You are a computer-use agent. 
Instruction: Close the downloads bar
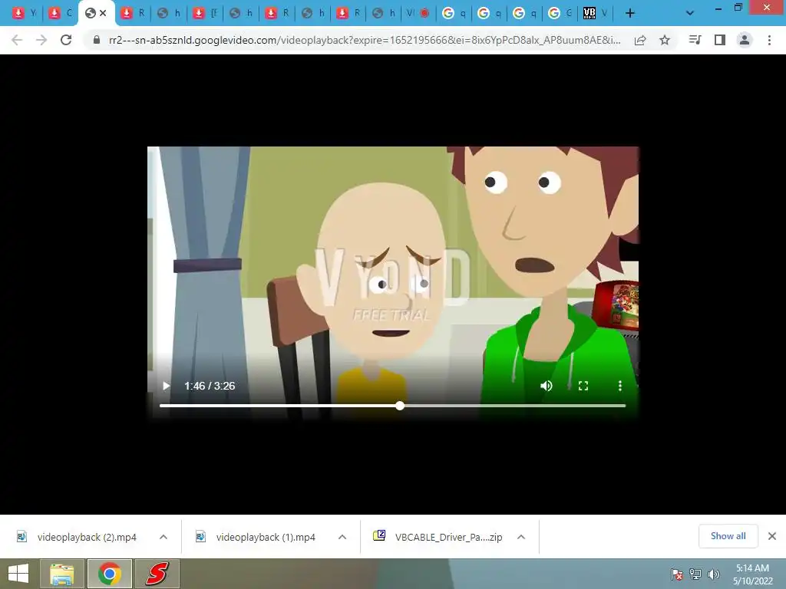point(772,536)
